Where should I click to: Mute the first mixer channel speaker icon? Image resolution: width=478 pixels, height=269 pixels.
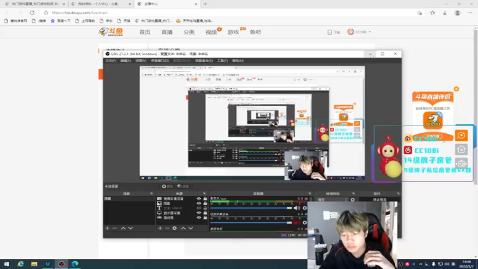[296, 208]
